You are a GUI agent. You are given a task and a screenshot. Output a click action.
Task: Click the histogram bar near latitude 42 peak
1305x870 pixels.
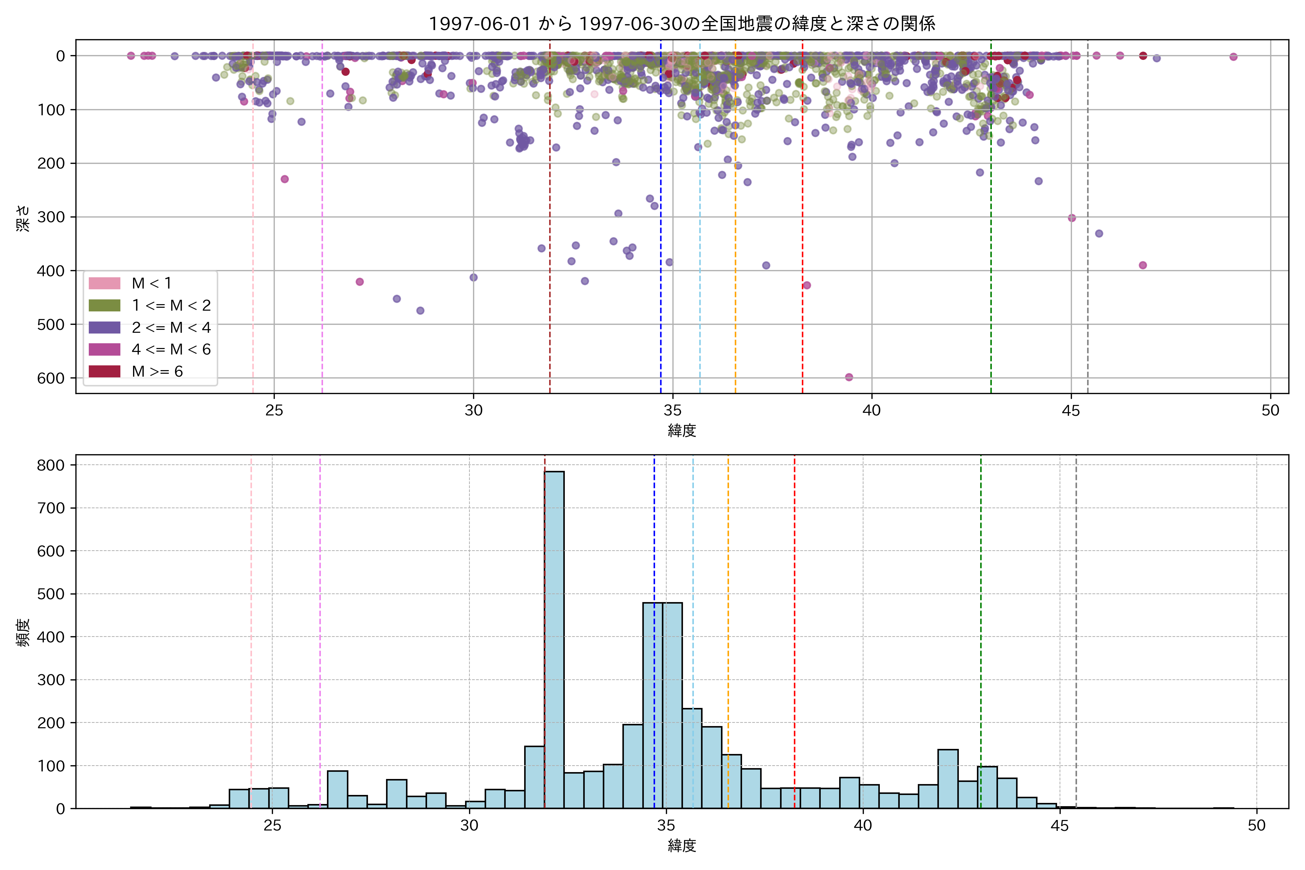tap(948, 779)
